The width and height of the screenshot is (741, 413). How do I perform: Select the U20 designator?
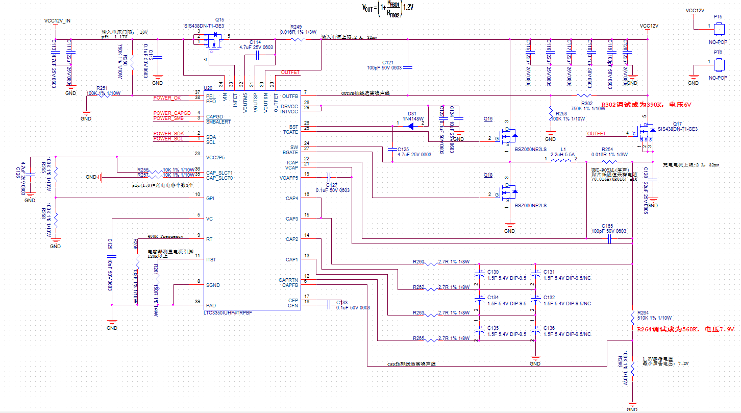coord(208,88)
